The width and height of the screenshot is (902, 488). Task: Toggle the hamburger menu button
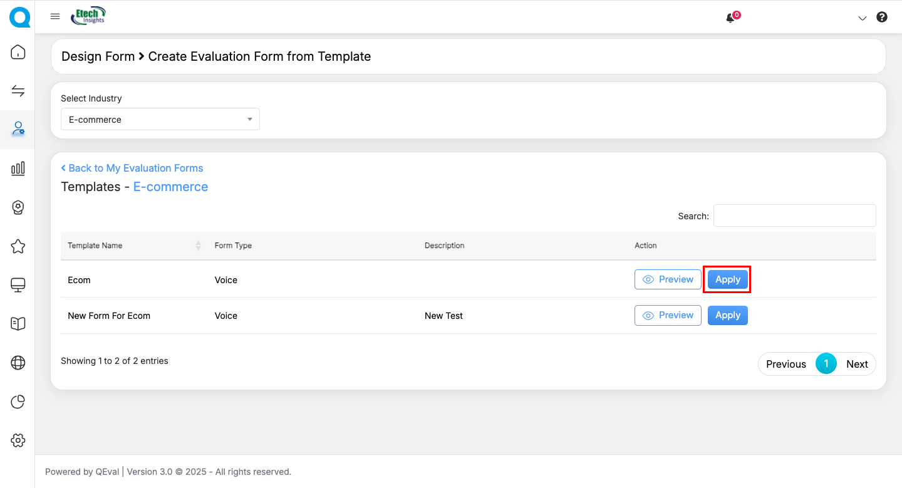tap(55, 16)
